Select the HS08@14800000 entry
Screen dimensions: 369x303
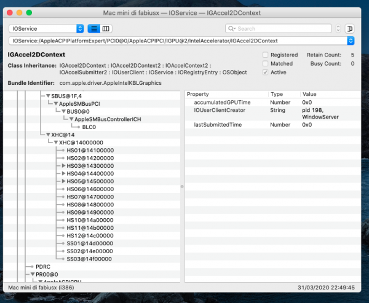tap(90, 205)
